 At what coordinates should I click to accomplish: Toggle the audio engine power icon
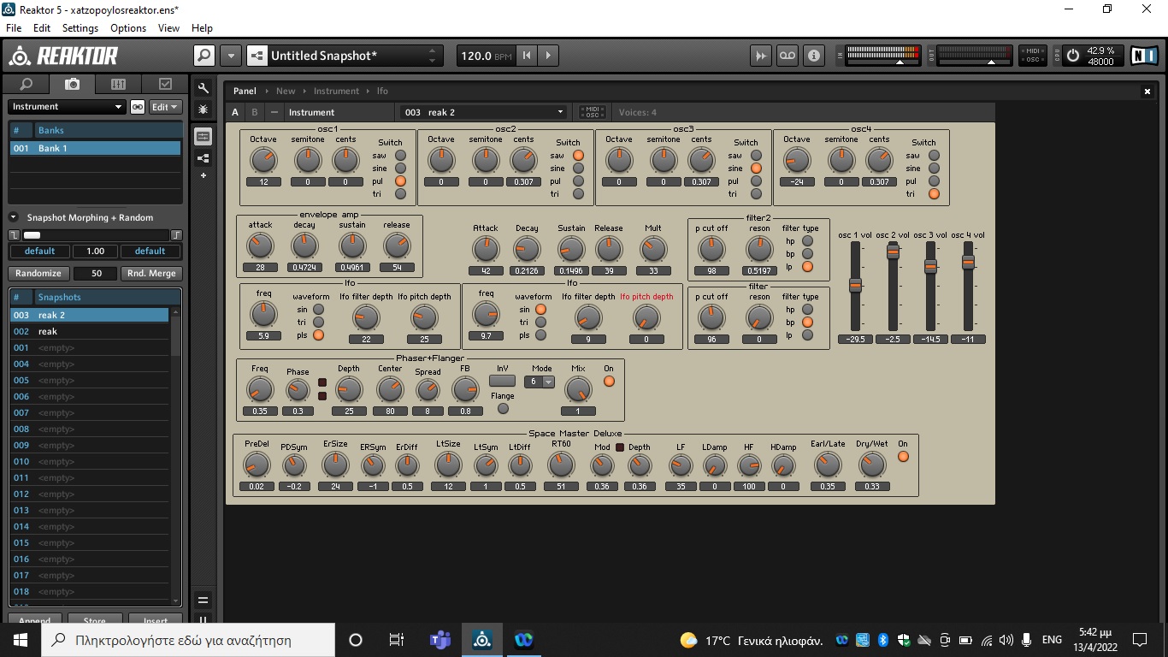coord(1073,56)
